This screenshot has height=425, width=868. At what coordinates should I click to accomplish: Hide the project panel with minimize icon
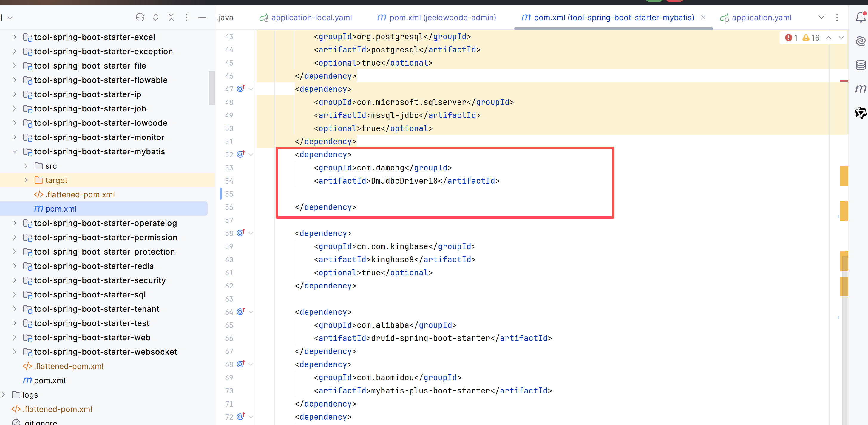tap(202, 17)
